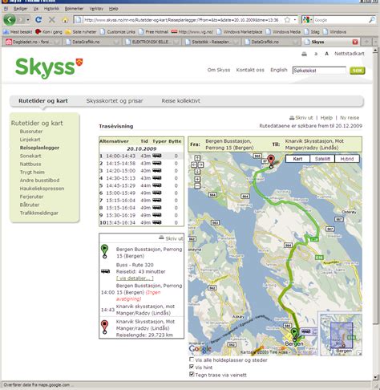The height and width of the screenshot is (390, 380).
Task: Open the Hjelp menu in menu bar
Action: point(114,9)
